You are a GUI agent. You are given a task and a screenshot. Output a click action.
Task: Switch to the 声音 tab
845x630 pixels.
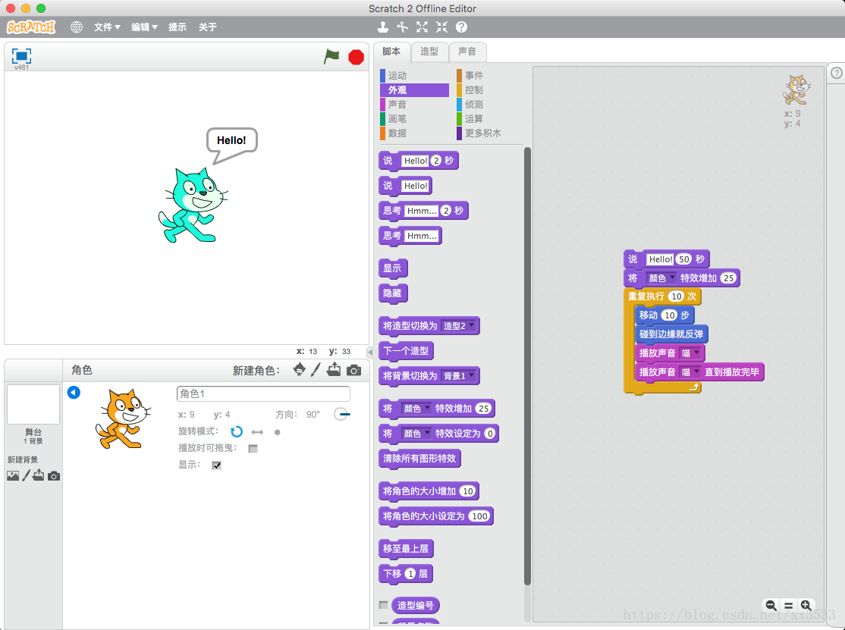coord(467,52)
